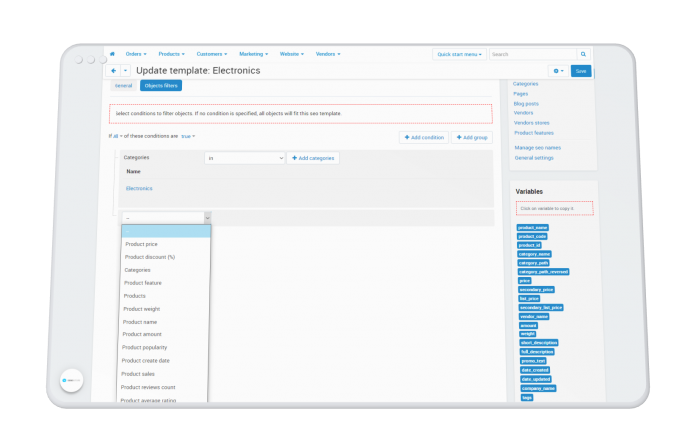Image resolution: width=697 pixels, height=443 pixels.
Task: Select the Objects filters tab
Action: pos(161,86)
